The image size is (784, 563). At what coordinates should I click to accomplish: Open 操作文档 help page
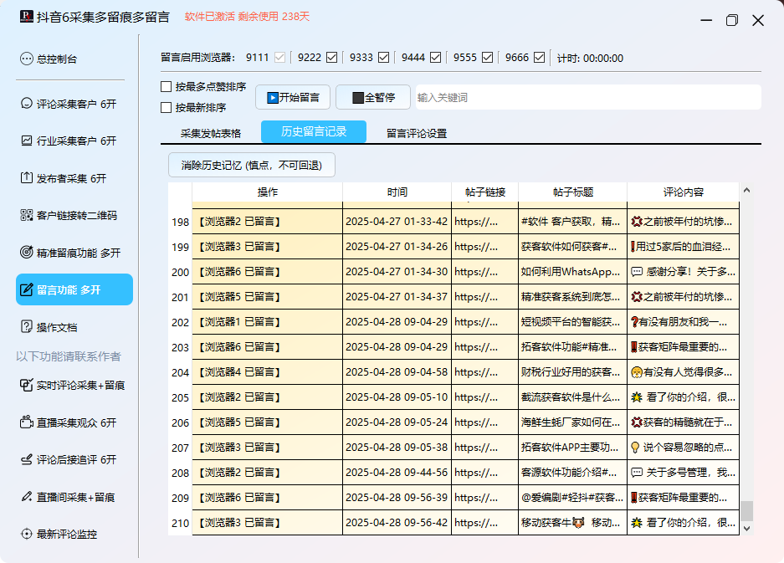click(56, 327)
